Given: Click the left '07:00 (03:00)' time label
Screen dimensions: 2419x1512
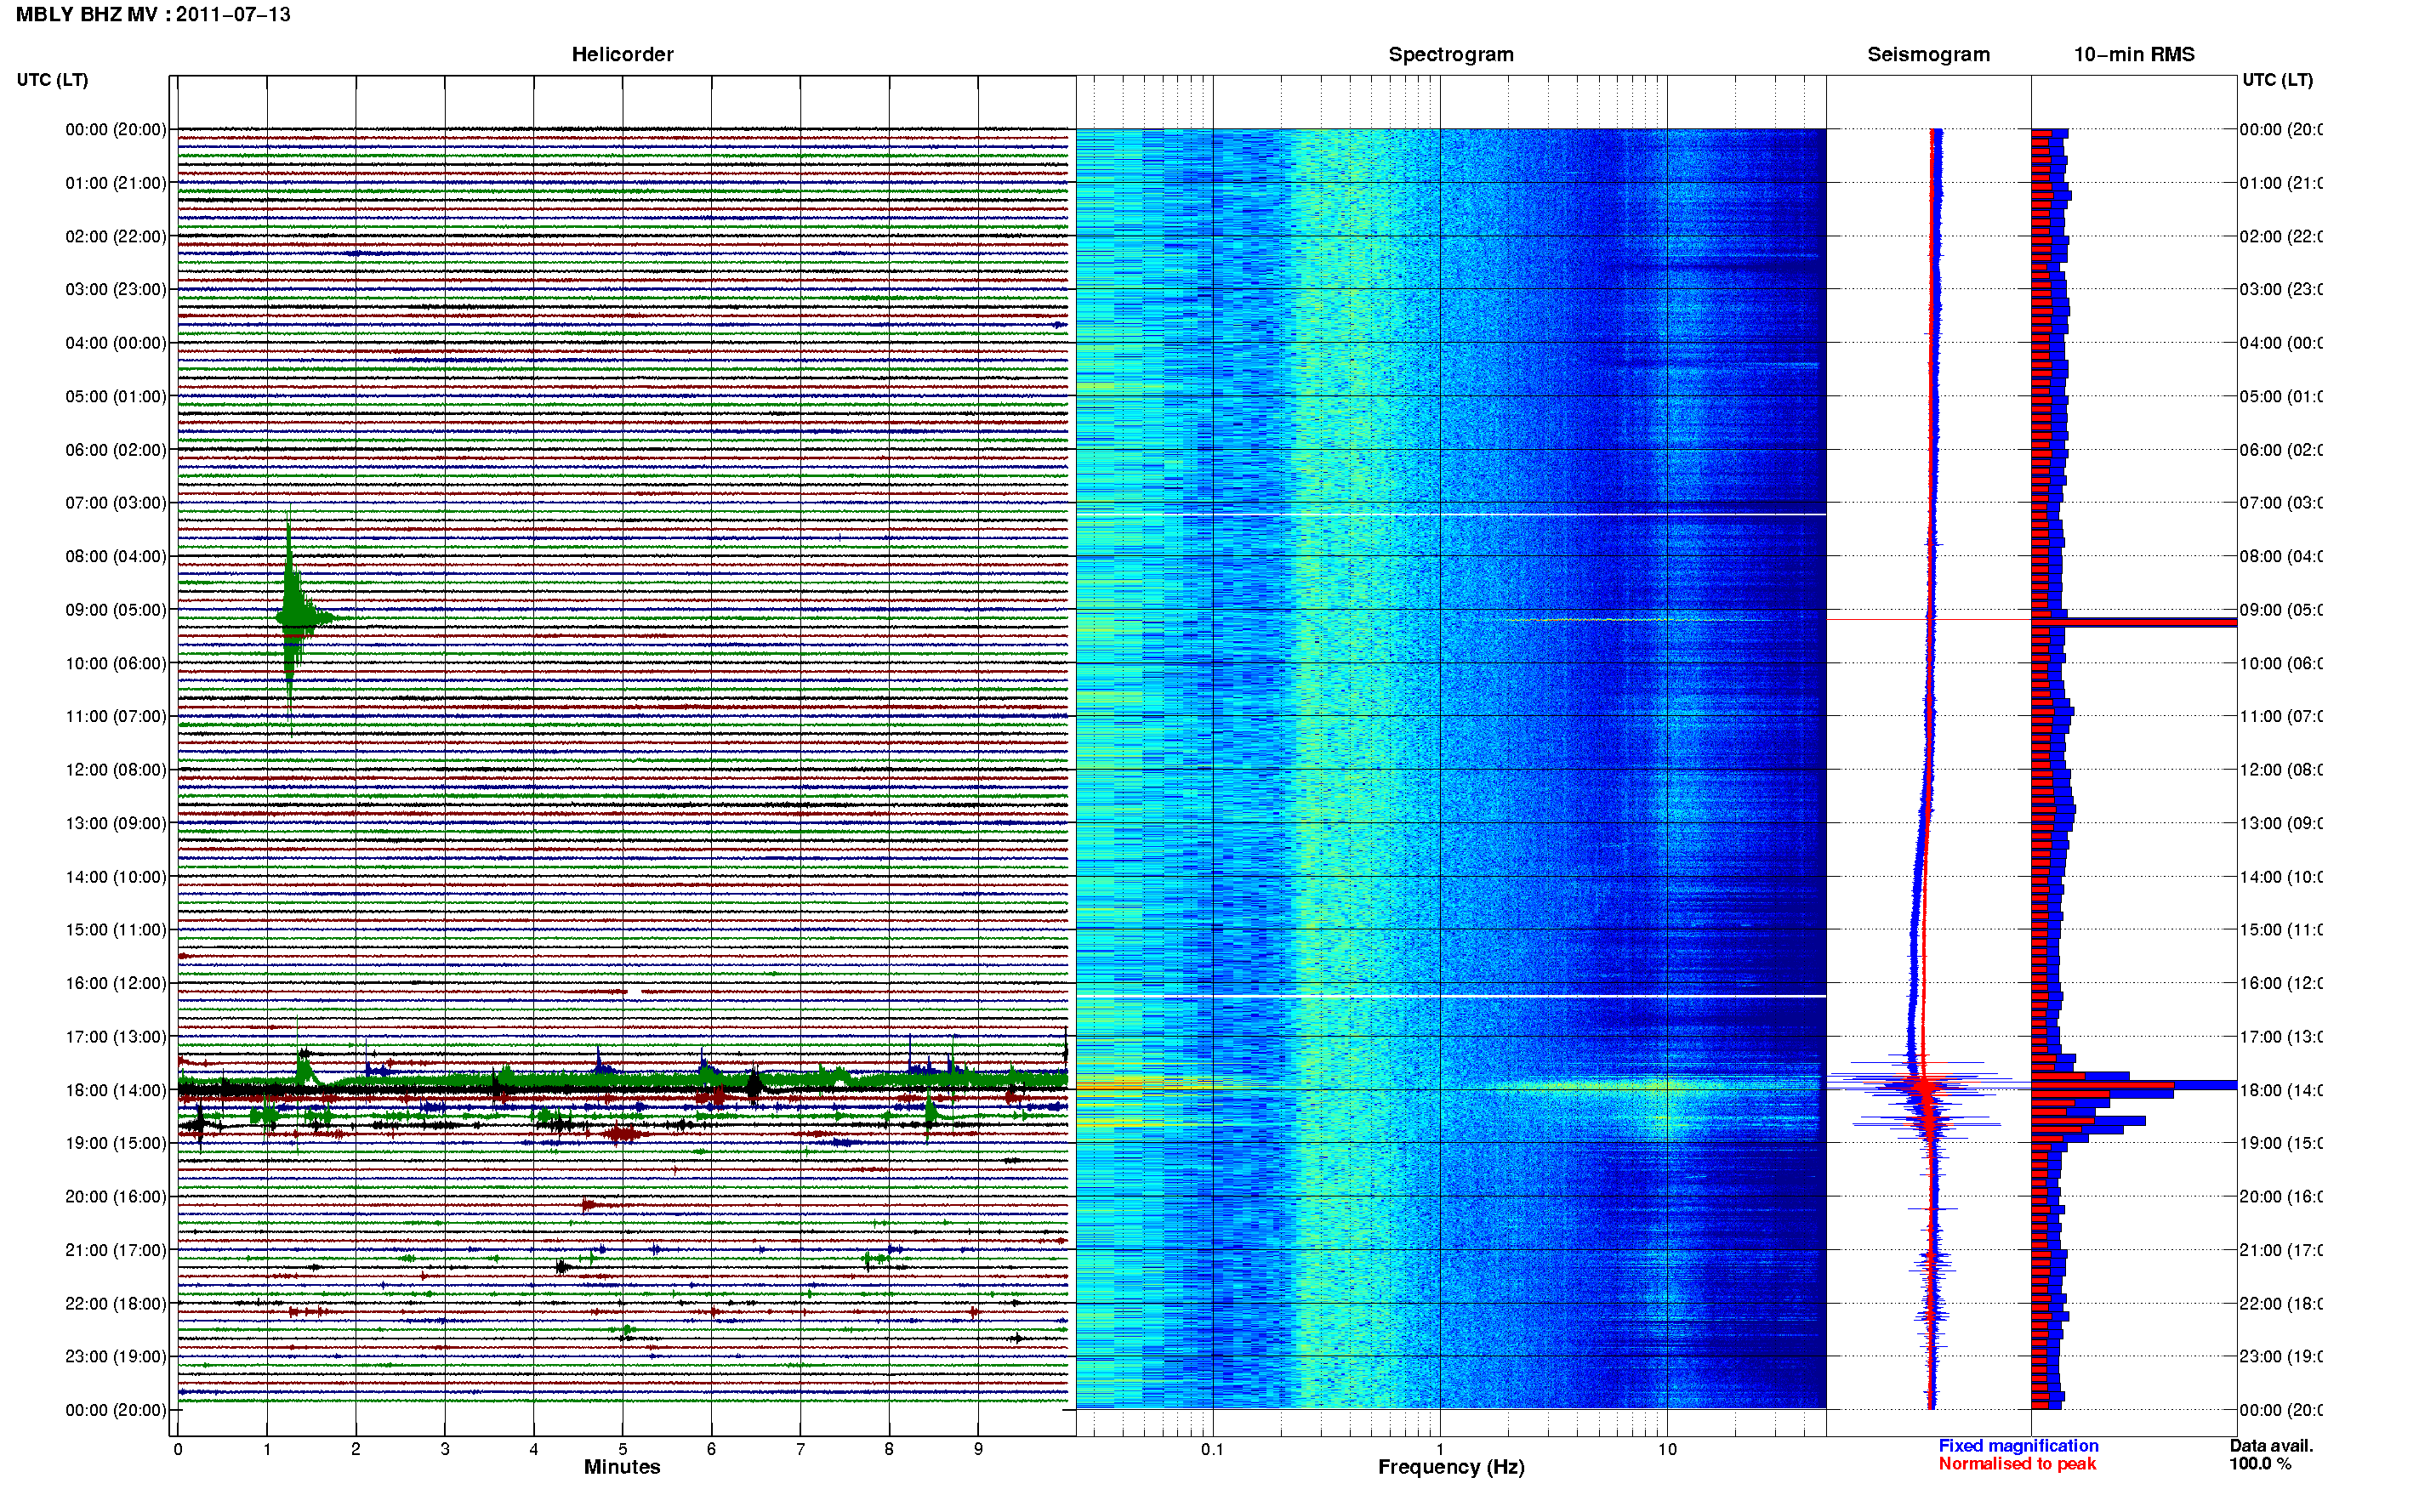Looking at the screenshot, I should pos(116,502).
